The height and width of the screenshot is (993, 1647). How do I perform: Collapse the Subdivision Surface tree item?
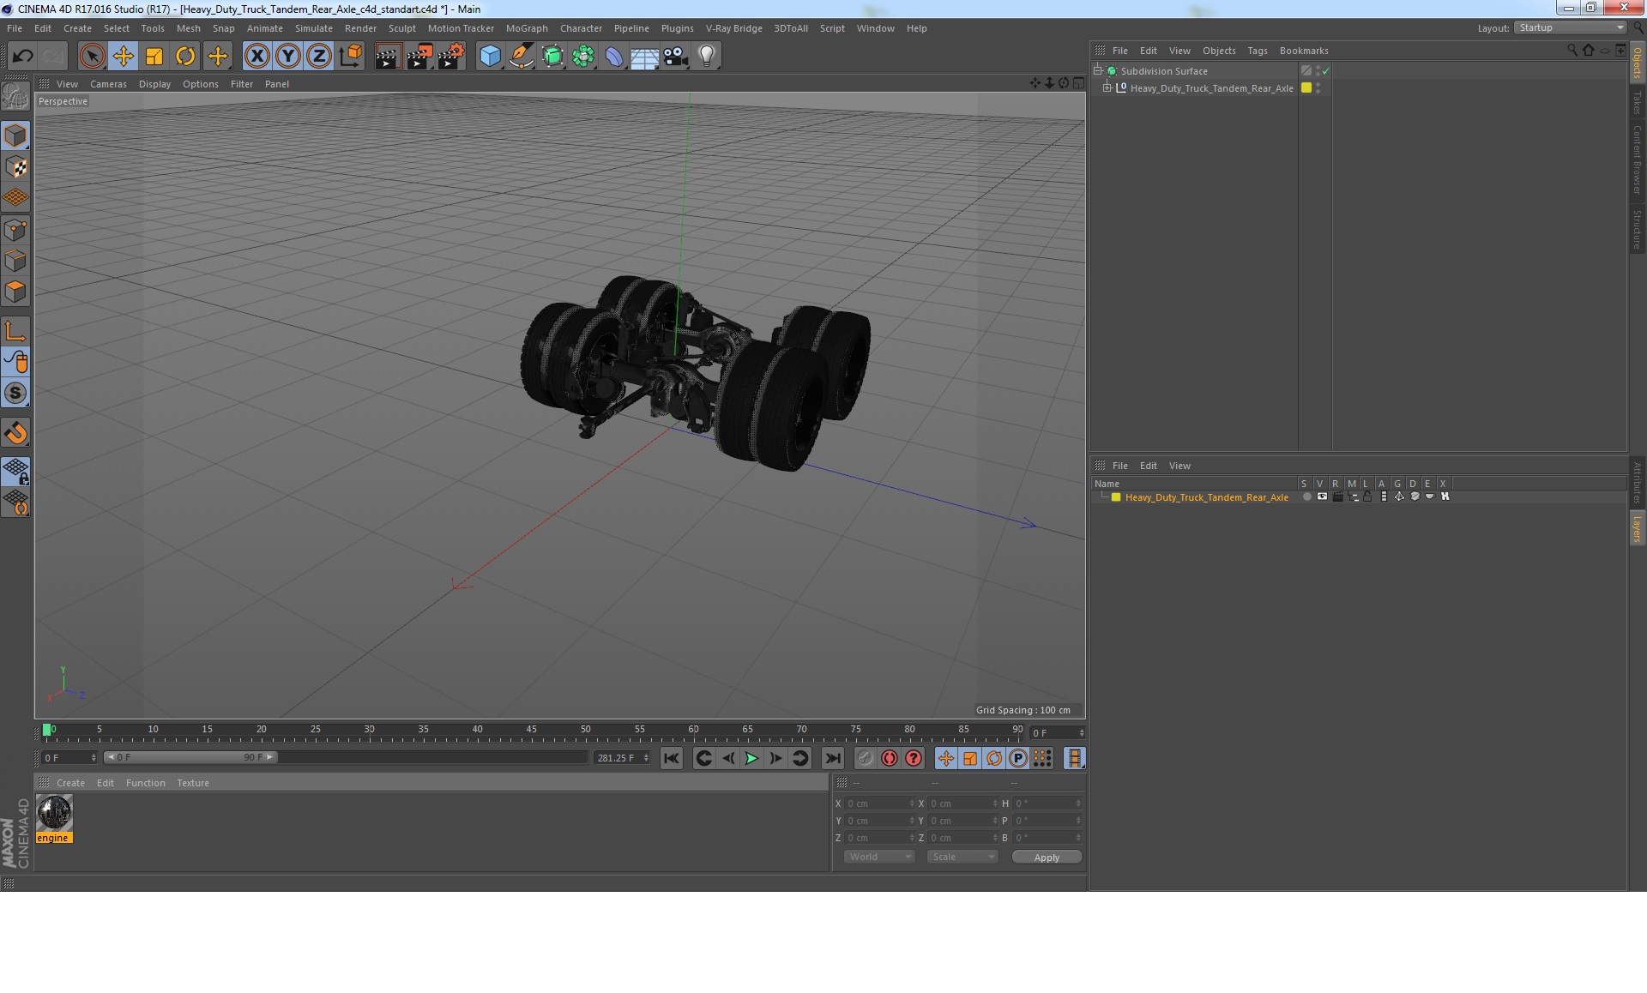coord(1097,70)
